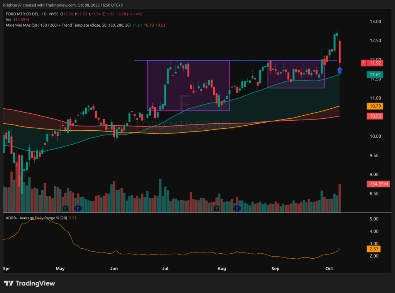Click the late-July earnings E marker

click(x=216, y=208)
